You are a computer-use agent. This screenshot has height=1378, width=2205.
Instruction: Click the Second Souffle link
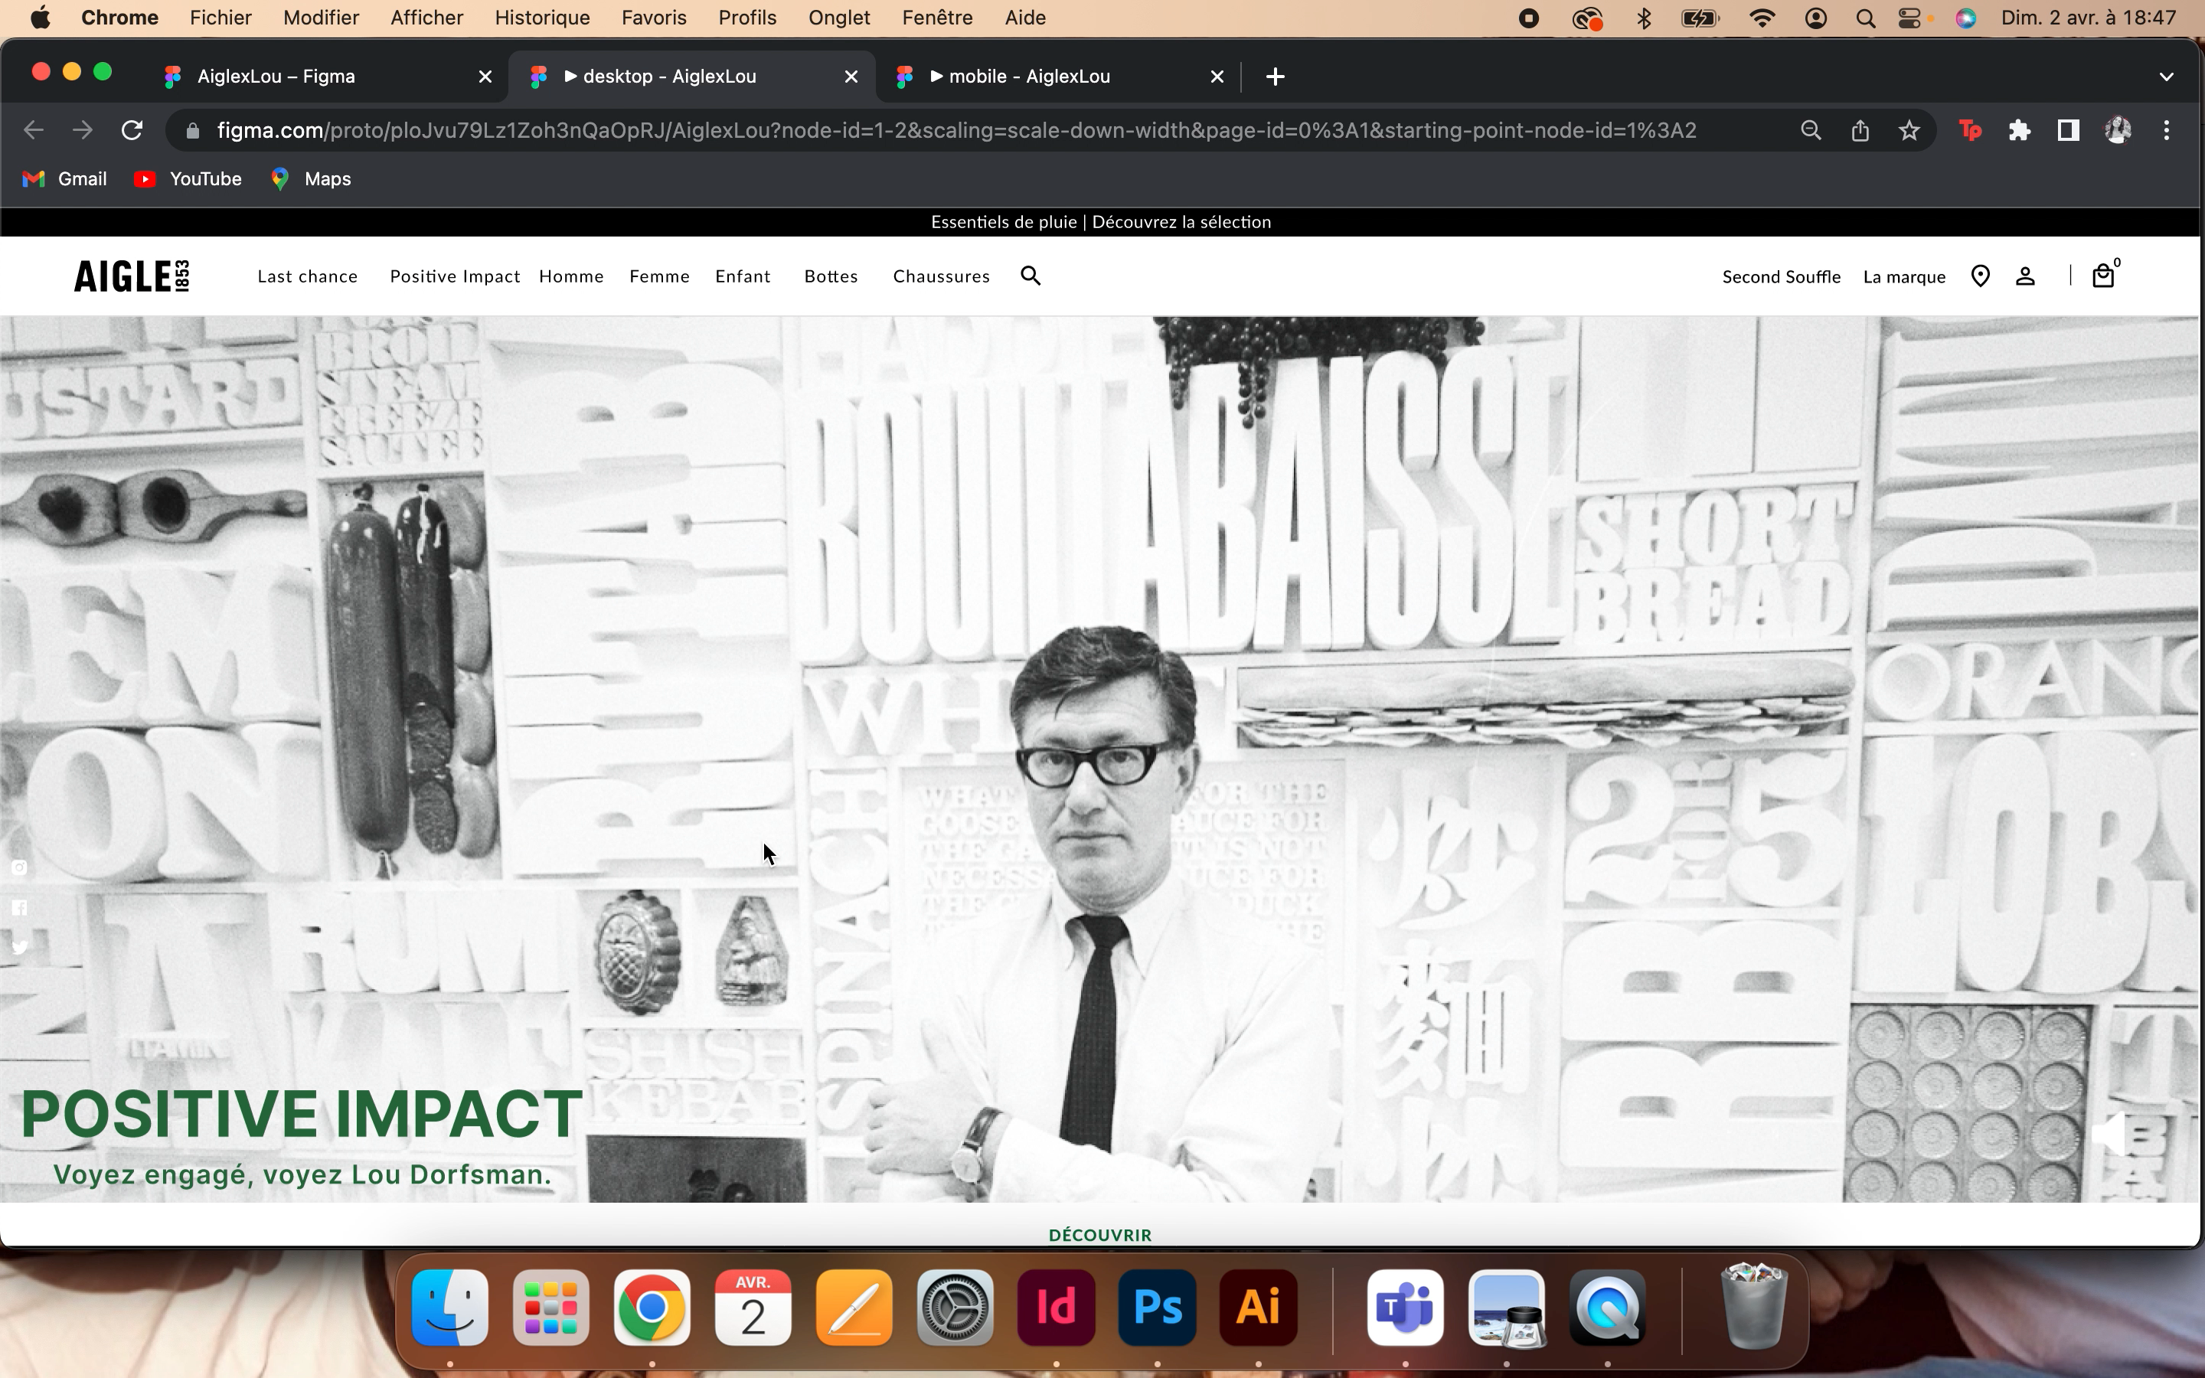tap(1780, 277)
